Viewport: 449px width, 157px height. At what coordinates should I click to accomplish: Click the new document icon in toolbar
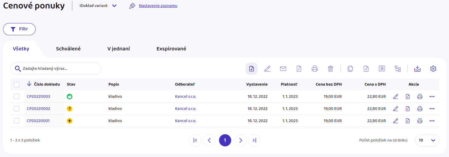point(252,69)
